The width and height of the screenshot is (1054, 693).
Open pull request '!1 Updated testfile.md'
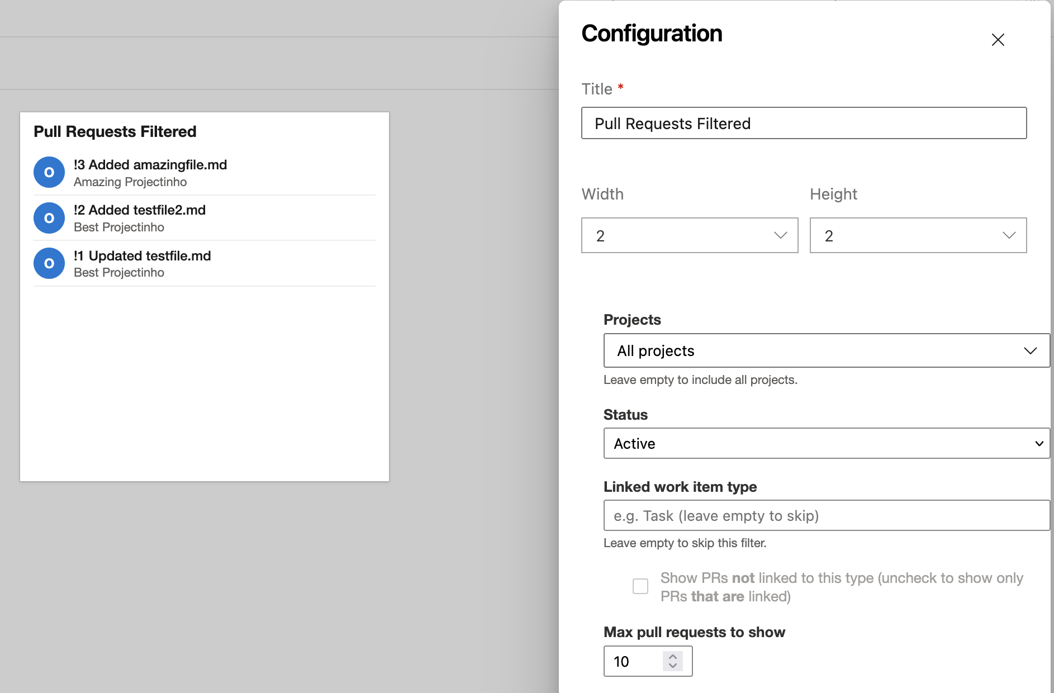[143, 256]
